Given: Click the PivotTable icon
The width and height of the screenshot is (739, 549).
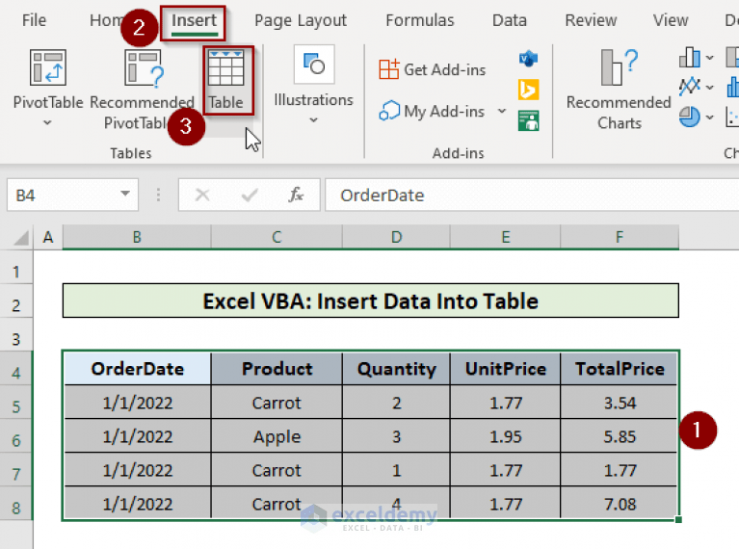Looking at the screenshot, I should [x=47, y=67].
